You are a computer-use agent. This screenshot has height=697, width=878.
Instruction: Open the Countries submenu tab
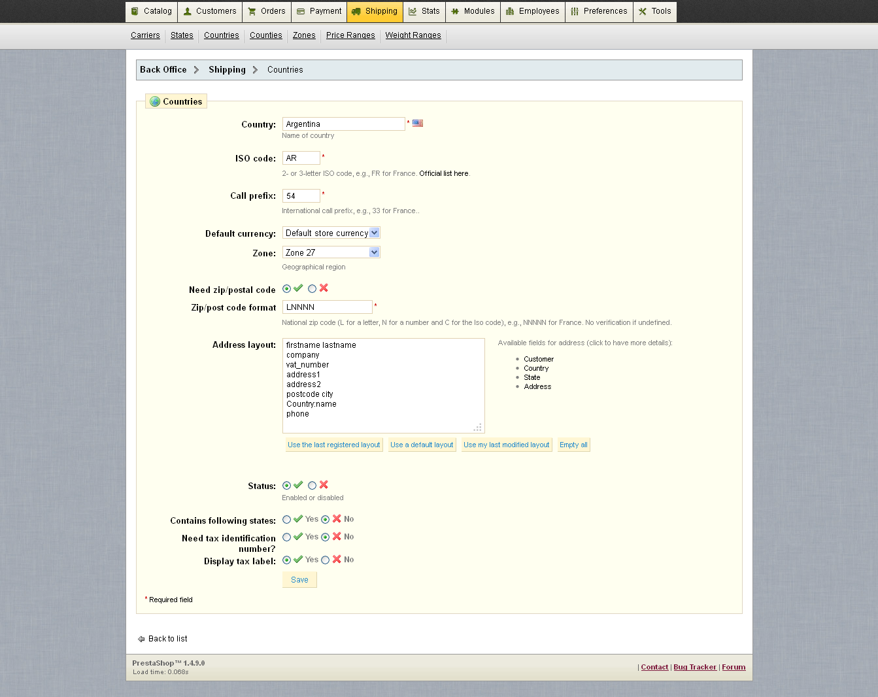(222, 35)
